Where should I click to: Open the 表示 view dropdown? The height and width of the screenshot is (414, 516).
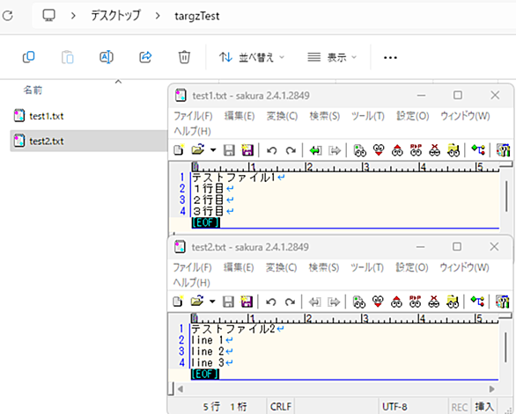tap(332, 57)
